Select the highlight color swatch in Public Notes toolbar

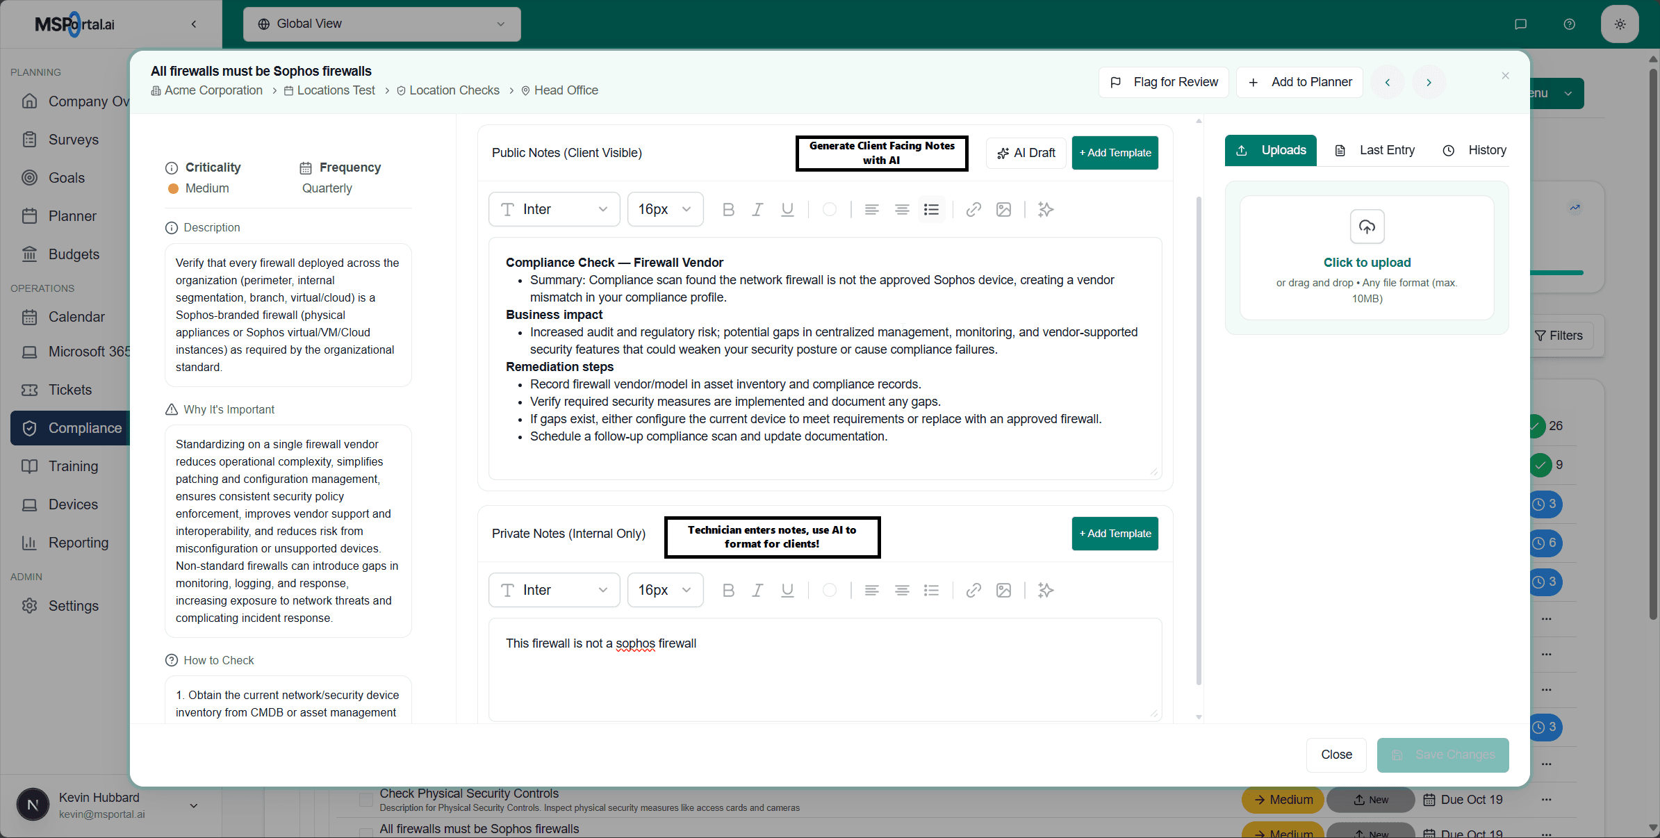(830, 209)
